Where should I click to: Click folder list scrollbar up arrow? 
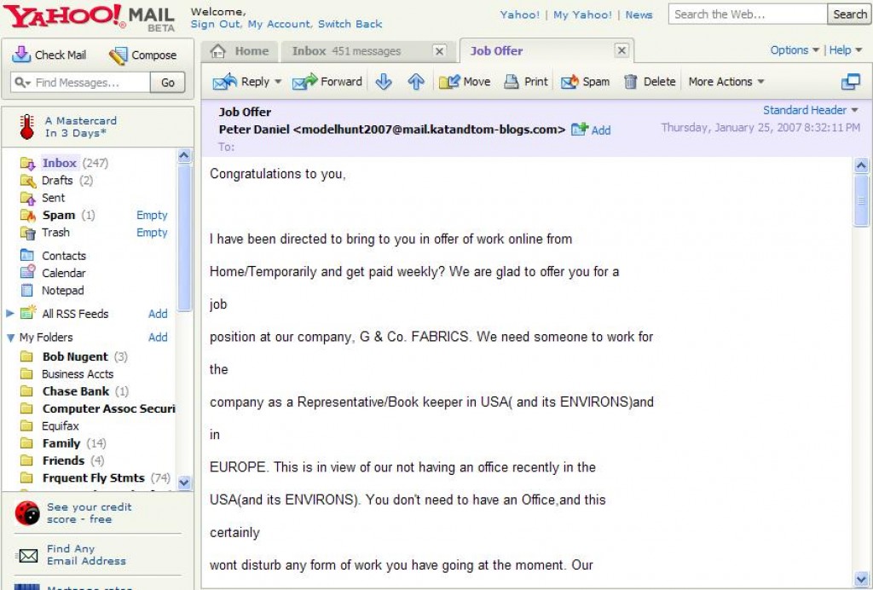184,156
